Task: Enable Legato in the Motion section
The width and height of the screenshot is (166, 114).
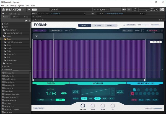Action: click(x=76, y=98)
